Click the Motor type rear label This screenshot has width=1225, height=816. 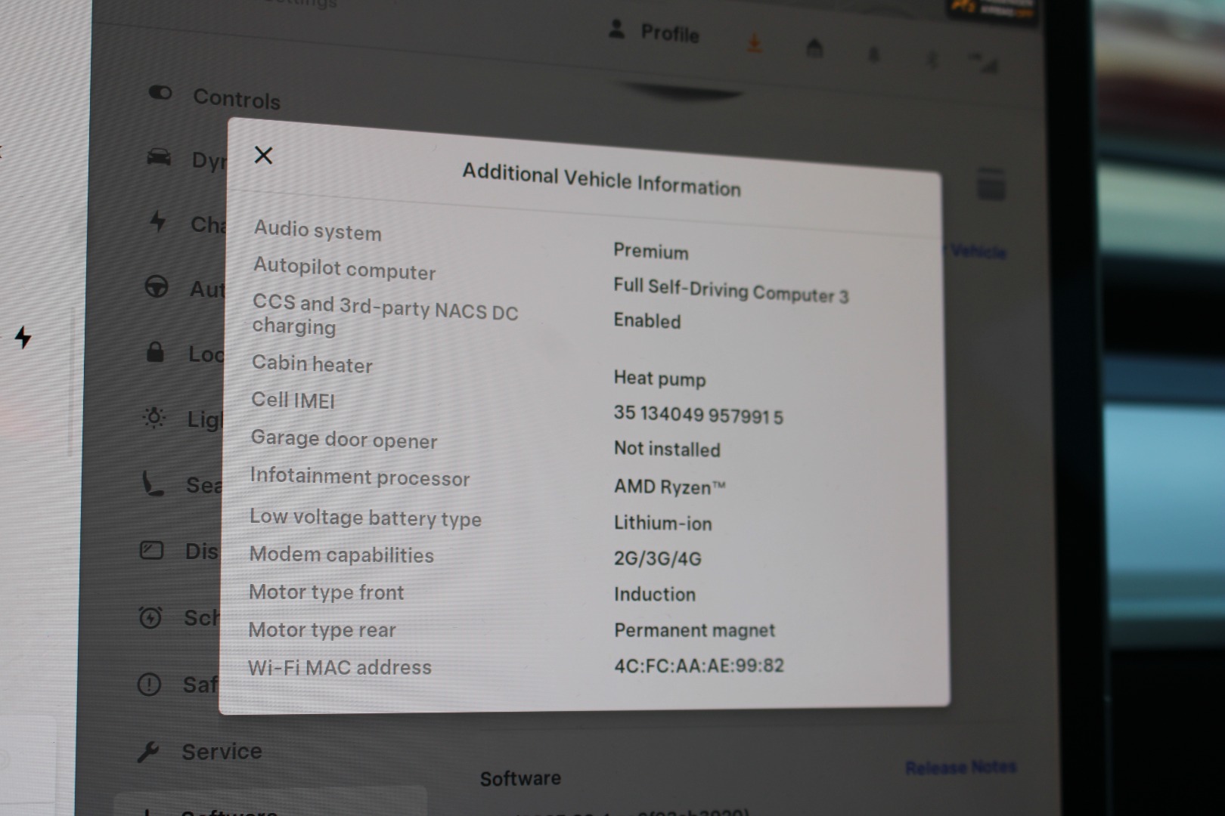tap(322, 630)
